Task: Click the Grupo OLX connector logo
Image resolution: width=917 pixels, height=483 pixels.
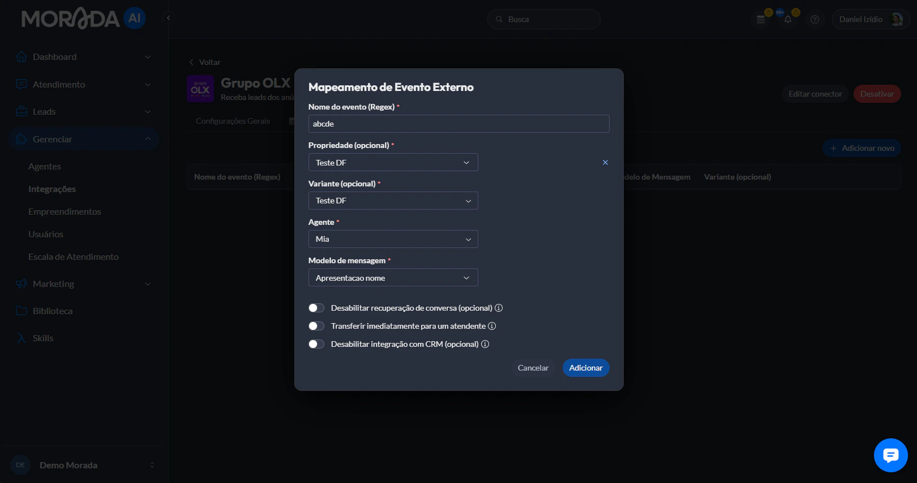Action: (x=200, y=89)
